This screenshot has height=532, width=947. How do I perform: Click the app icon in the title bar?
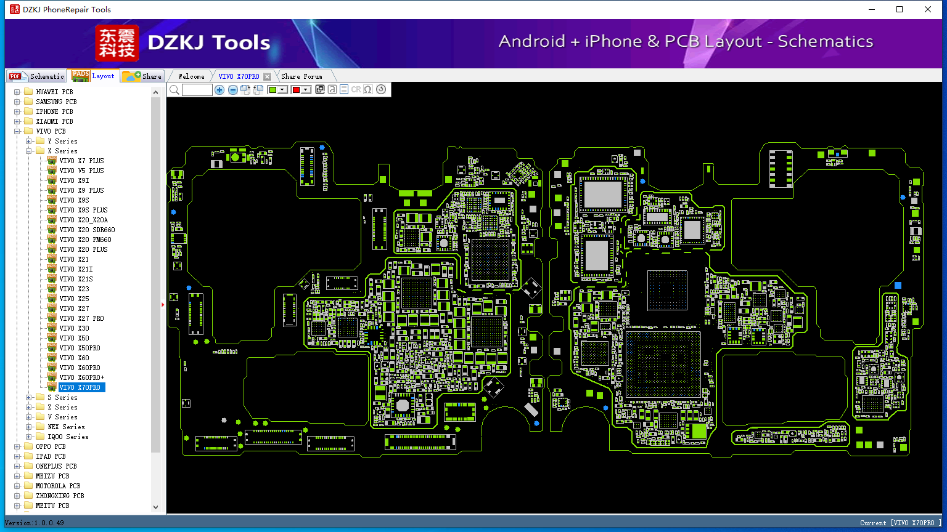pos(15,9)
